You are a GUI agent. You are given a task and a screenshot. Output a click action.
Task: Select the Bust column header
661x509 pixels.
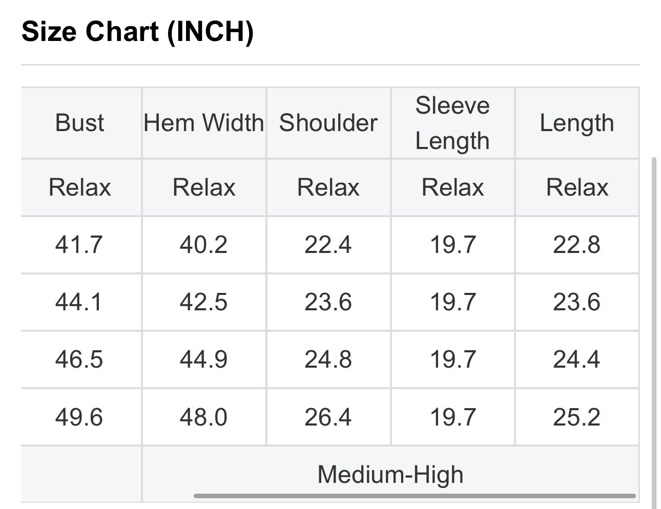tap(79, 123)
